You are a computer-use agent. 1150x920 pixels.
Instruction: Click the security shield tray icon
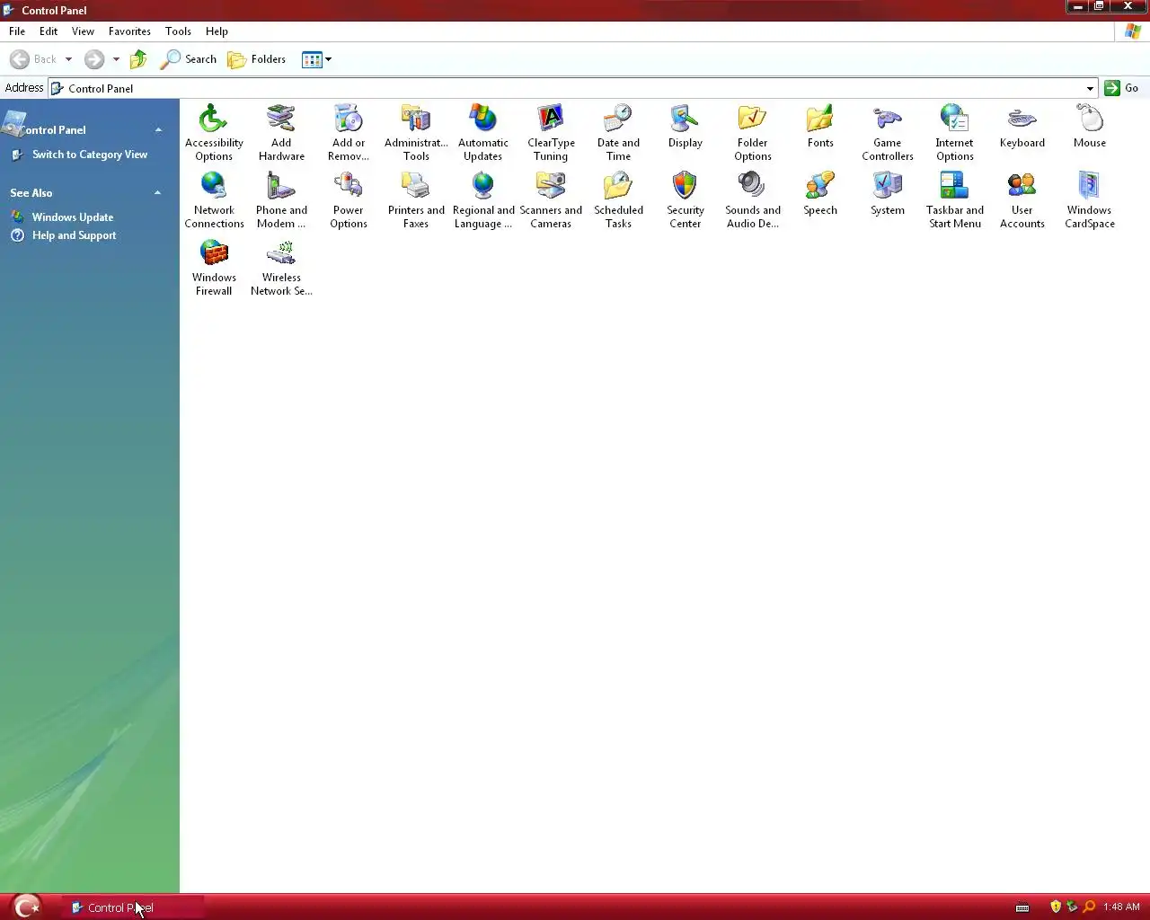(1056, 907)
